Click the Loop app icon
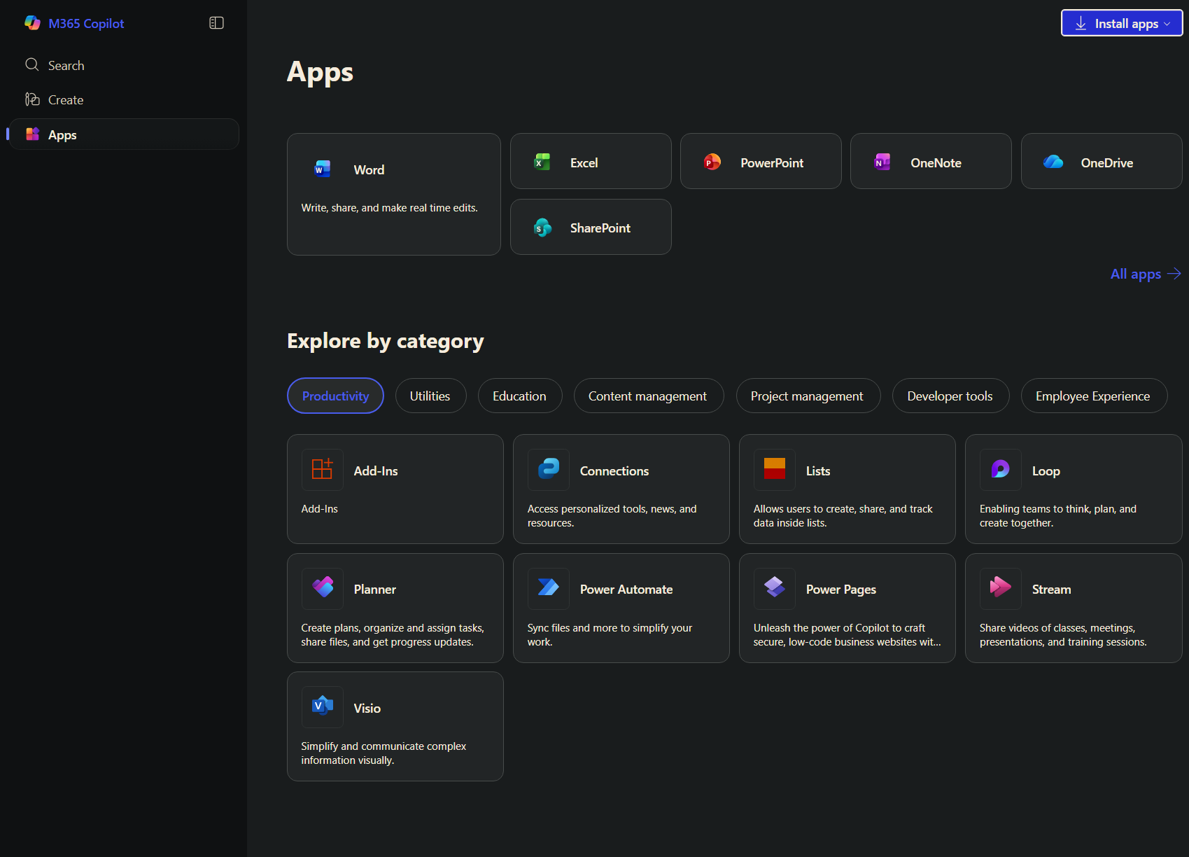This screenshot has width=1189, height=857. tap(1001, 469)
